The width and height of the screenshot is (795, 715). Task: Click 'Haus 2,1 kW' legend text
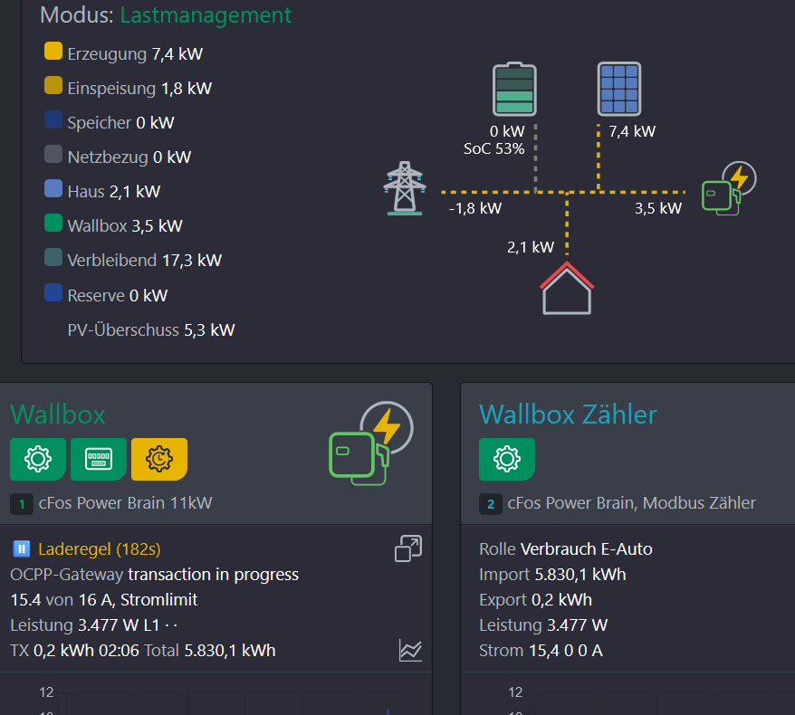coord(113,192)
